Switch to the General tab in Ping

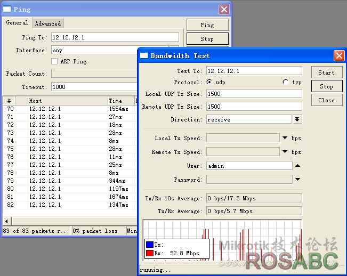pyautogui.click(x=17, y=23)
